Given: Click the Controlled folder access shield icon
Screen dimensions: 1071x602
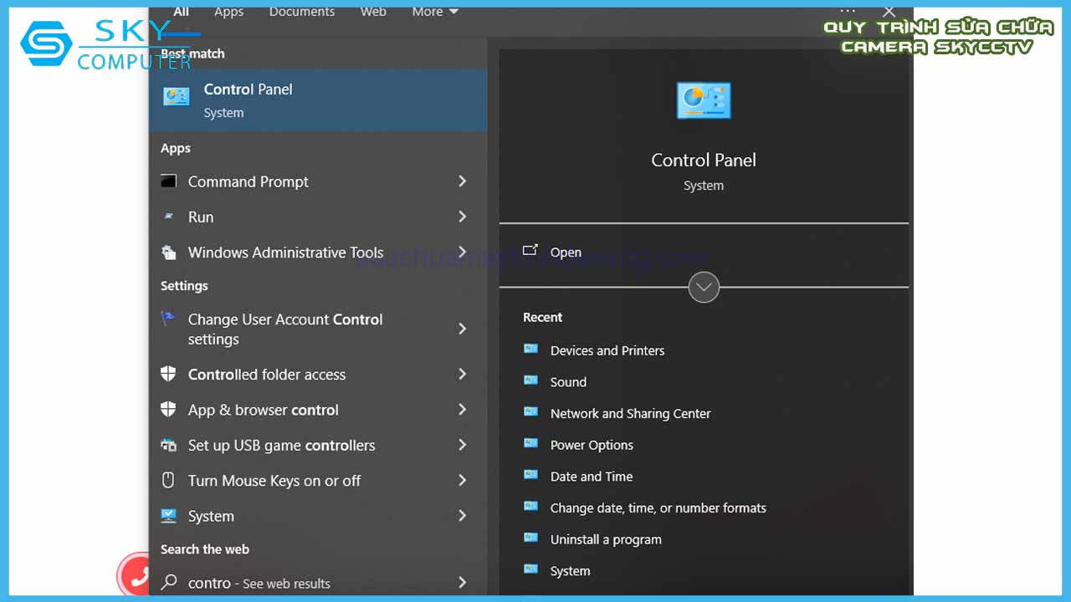Looking at the screenshot, I should [x=169, y=375].
